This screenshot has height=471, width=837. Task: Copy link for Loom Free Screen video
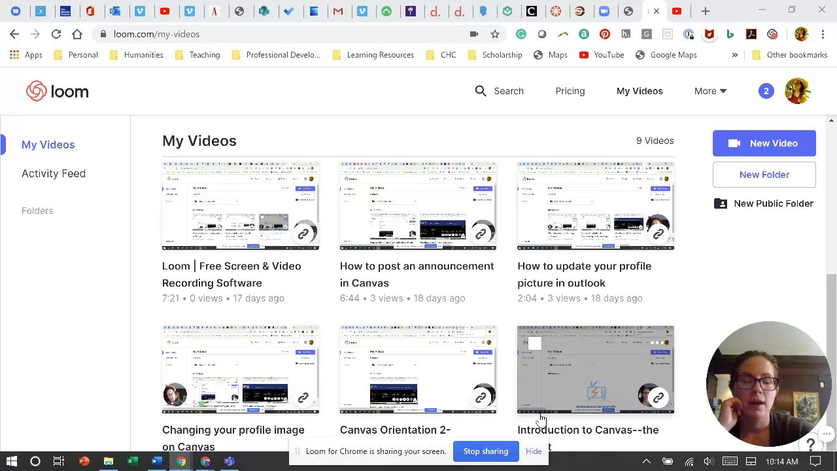pyautogui.click(x=303, y=234)
